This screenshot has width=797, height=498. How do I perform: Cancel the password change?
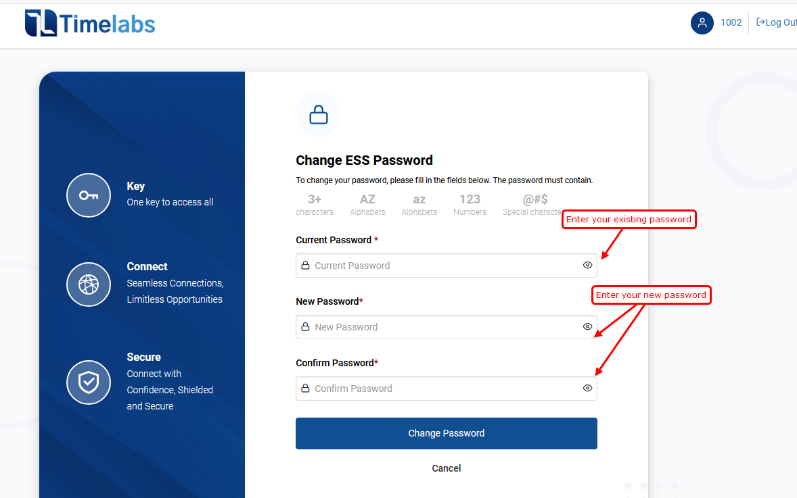click(x=447, y=468)
